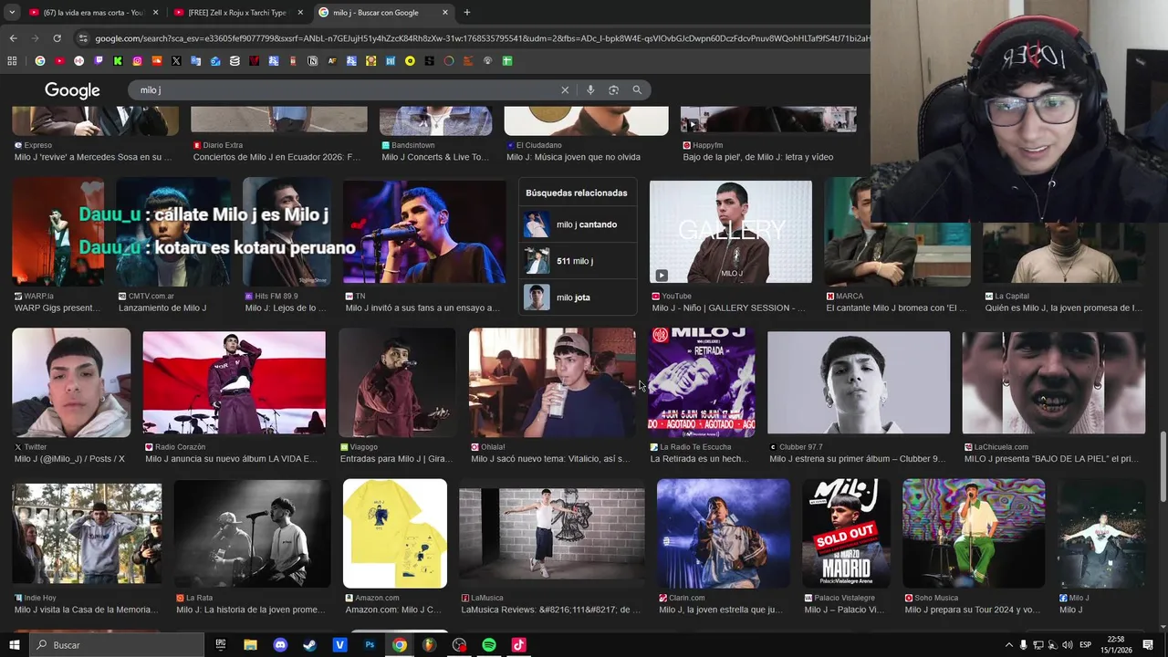1168x657 pixels.
Task: Open the Amazon.com yellow t-shirt image
Action: point(395,533)
